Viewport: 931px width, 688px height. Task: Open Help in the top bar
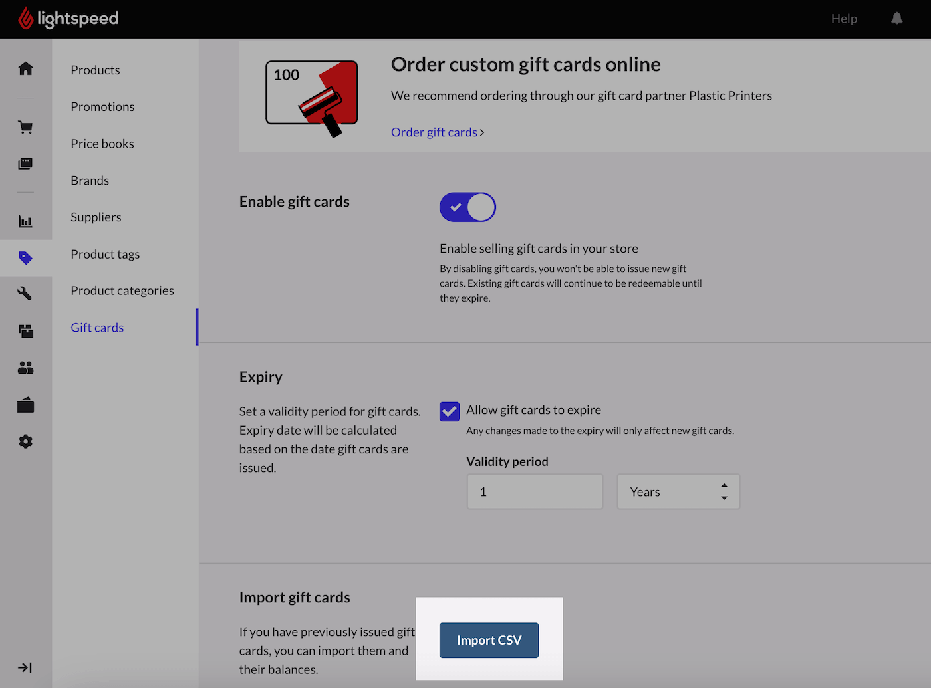843,19
